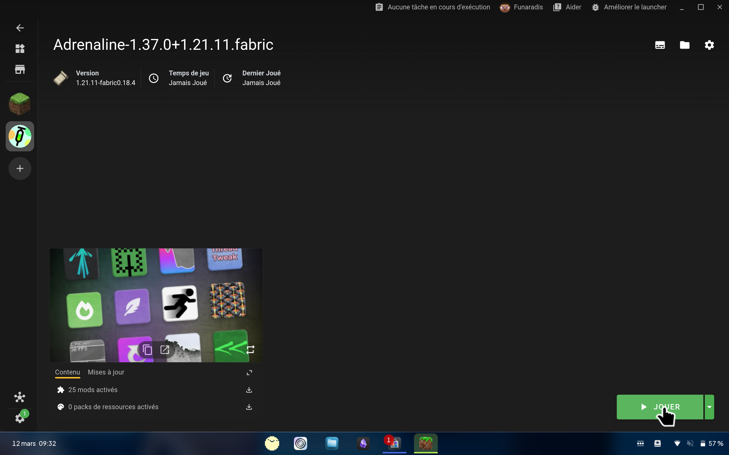
Task: Open external link icon on banner
Action: tap(165, 349)
